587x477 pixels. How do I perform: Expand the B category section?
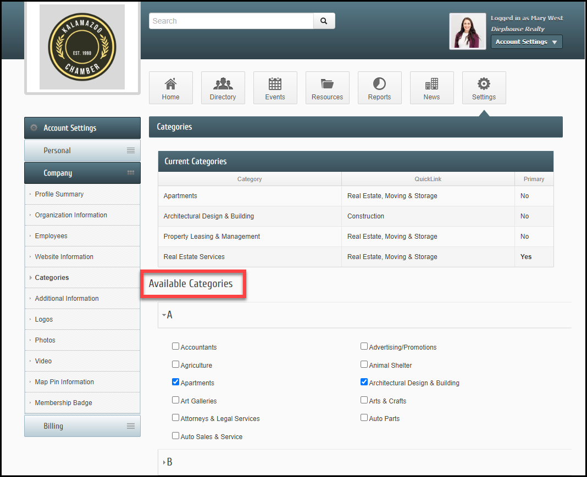168,462
